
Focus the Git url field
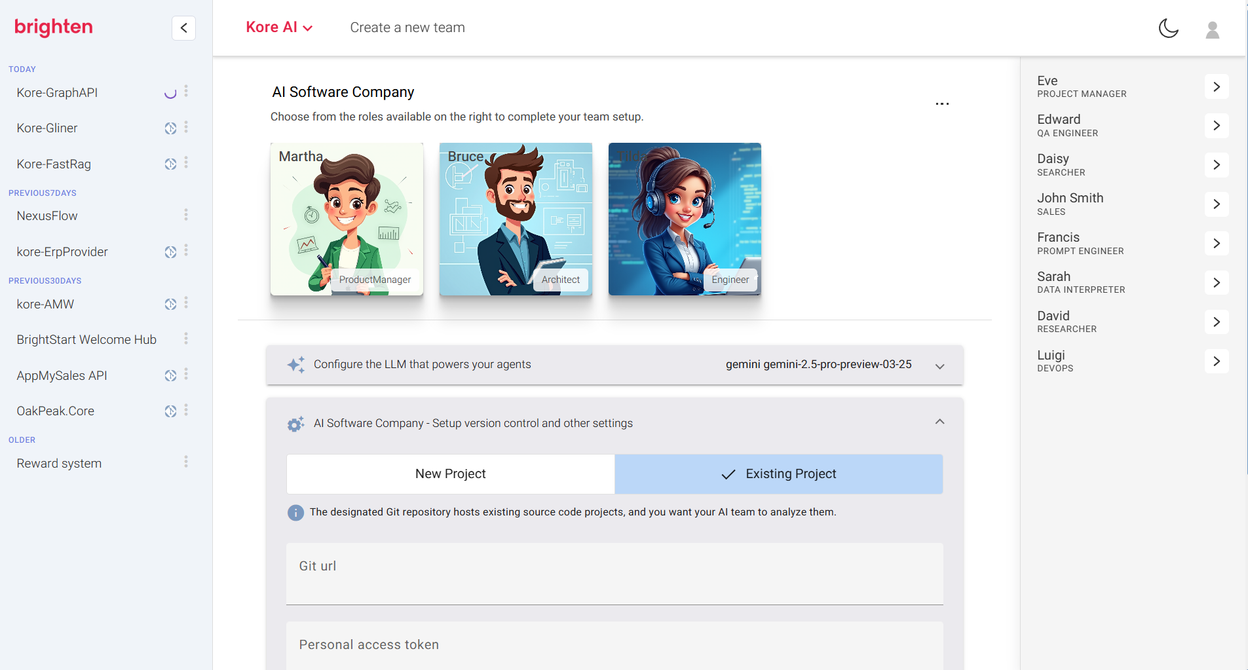pyautogui.click(x=615, y=574)
